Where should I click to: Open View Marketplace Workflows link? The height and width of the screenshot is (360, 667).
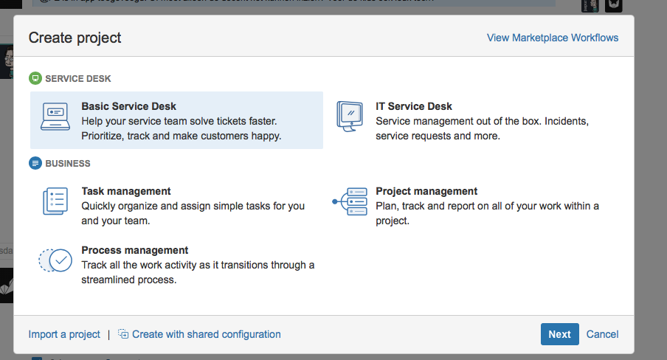tap(553, 38)
